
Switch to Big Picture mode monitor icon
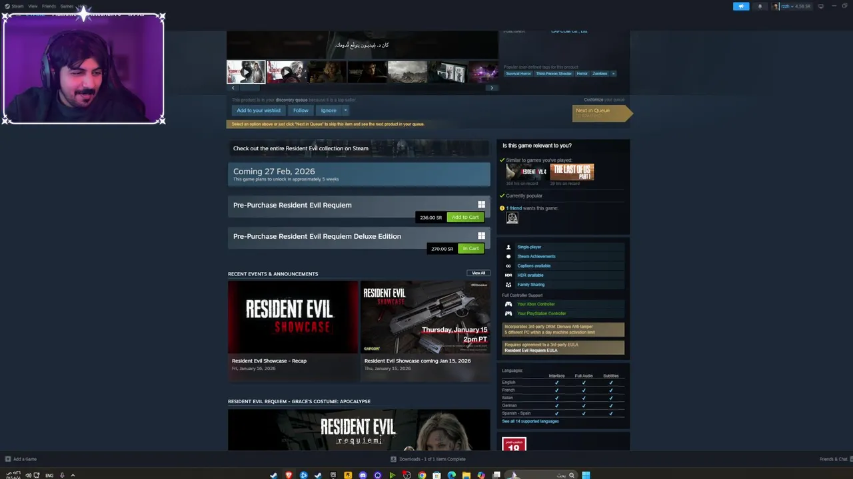click(820, 6)
